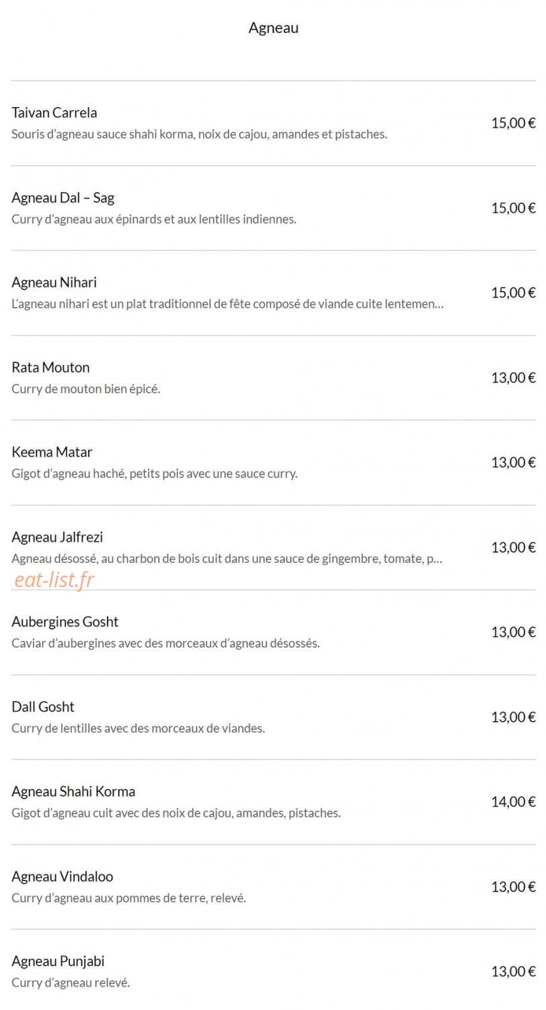Expand the truncated Agneau Nihari description

pyautogui.click(x=227, y=304)
